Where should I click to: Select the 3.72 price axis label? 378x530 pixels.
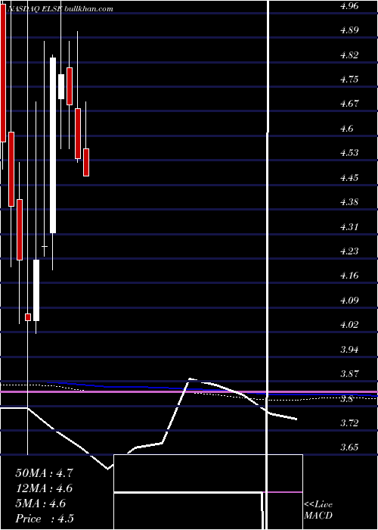click(349, 422)
